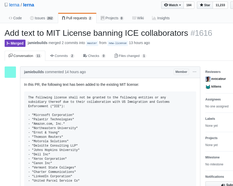The width and height of the screenshot is (233, 186).
Task: Open jamiebuilds profile link in merge line
Action: pyautogui.click(x=38, y=43)
